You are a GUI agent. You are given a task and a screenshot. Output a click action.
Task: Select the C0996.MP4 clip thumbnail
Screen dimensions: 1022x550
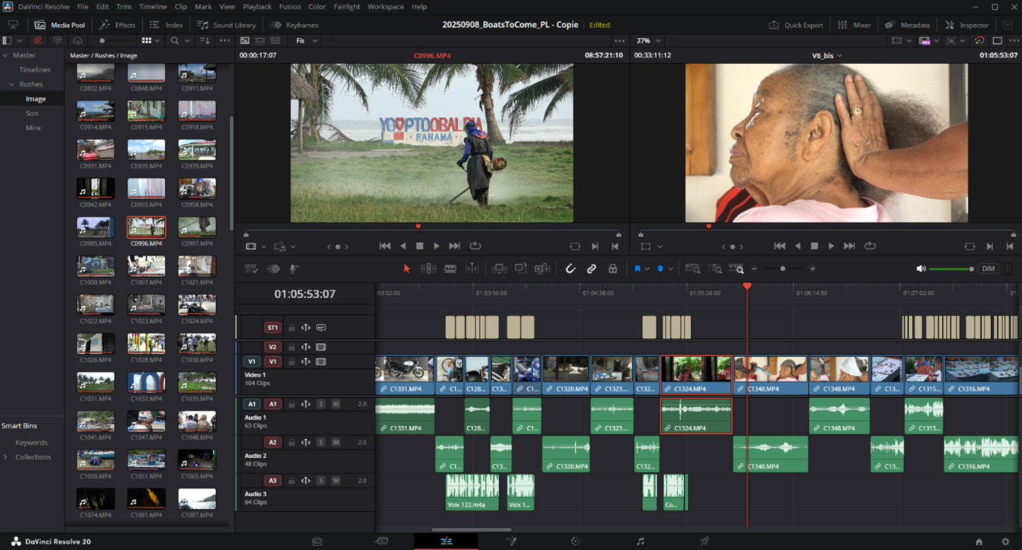tap(146, 227)
